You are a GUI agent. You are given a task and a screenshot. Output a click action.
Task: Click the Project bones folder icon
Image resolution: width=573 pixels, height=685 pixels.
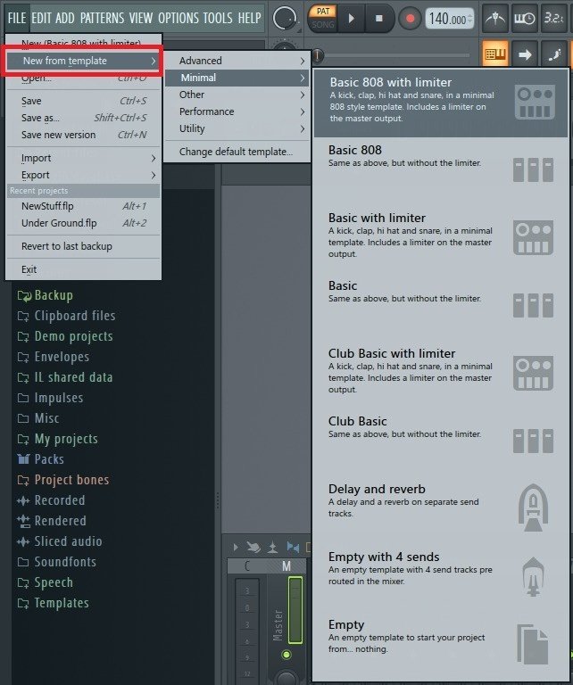[x=23, y=480]
